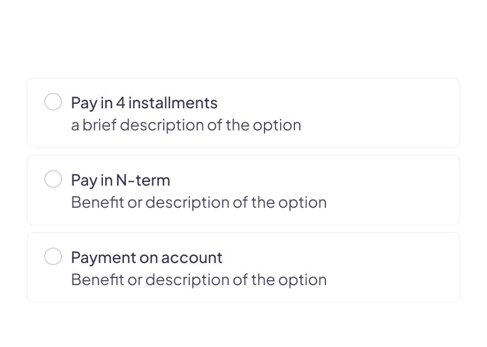Click the word 'installments' in the first option

173,103
